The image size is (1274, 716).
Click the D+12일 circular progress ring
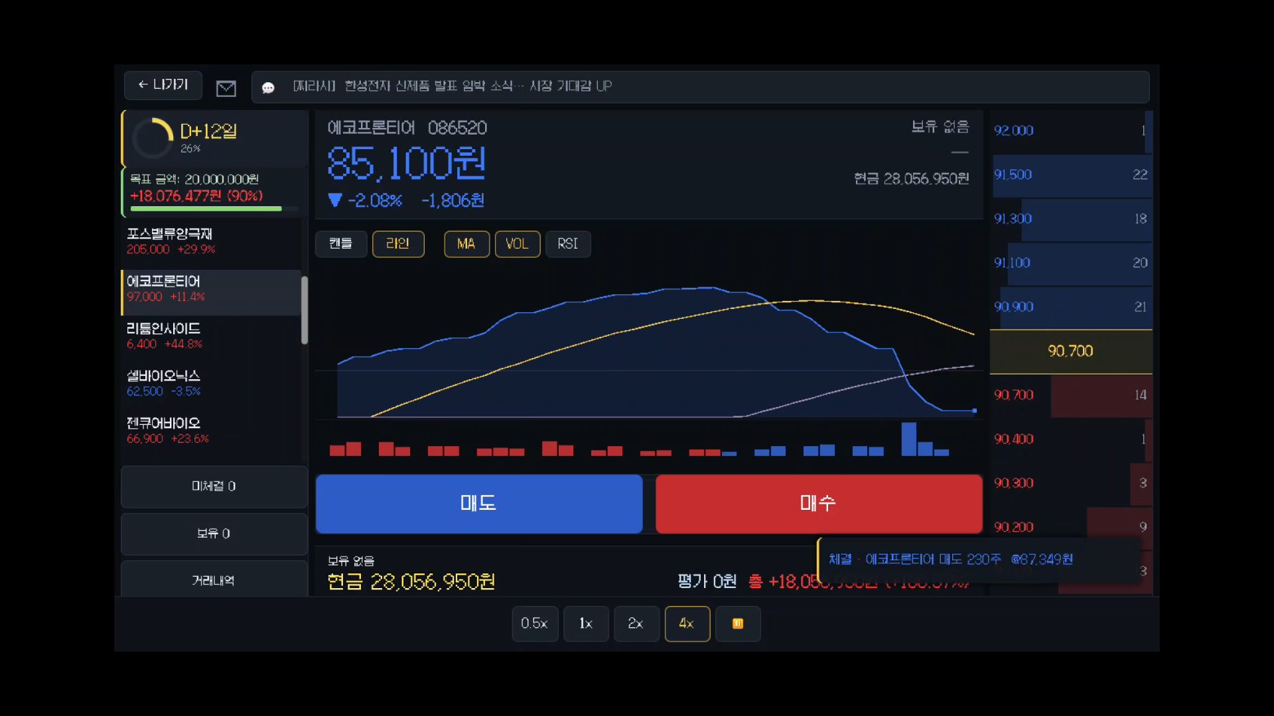[x=153, y=138]
